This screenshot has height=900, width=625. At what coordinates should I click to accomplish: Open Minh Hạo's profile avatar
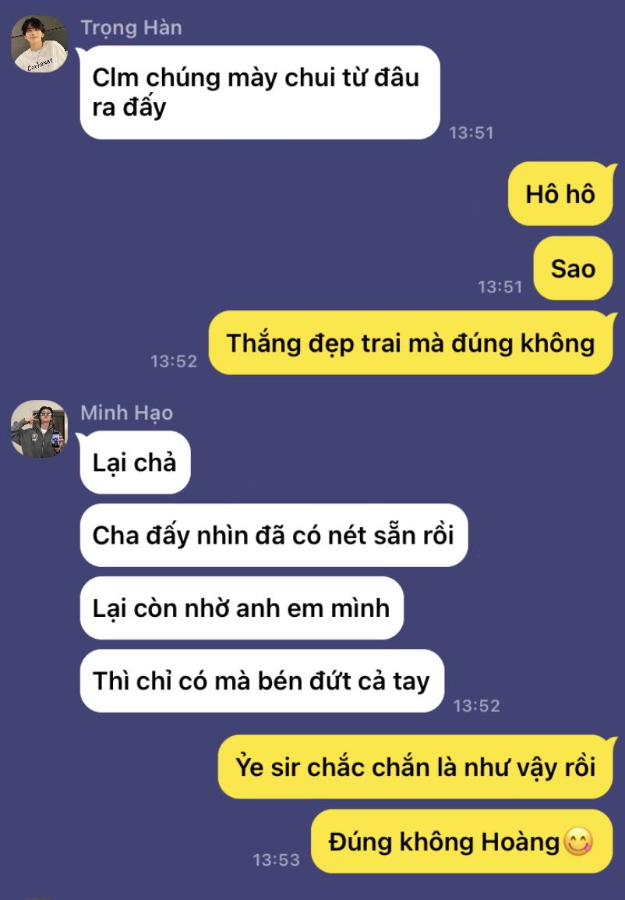40,429
